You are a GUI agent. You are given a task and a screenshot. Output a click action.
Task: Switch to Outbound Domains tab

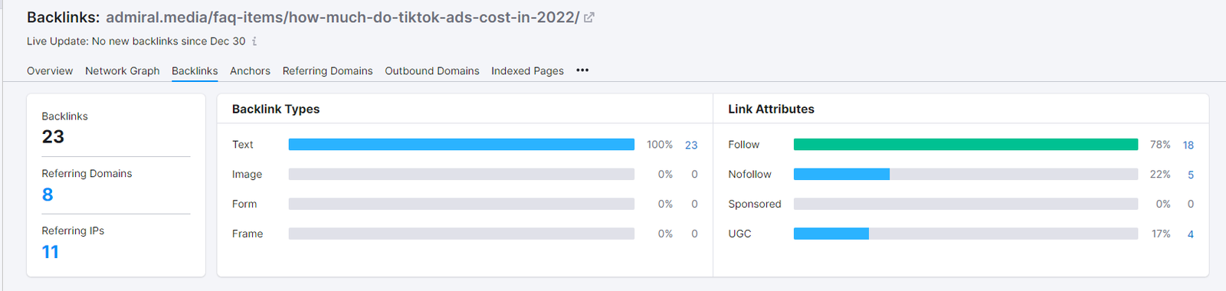(x=432, y=70)
